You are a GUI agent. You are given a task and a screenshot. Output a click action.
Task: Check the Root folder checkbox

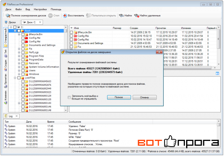click(19, 31)
